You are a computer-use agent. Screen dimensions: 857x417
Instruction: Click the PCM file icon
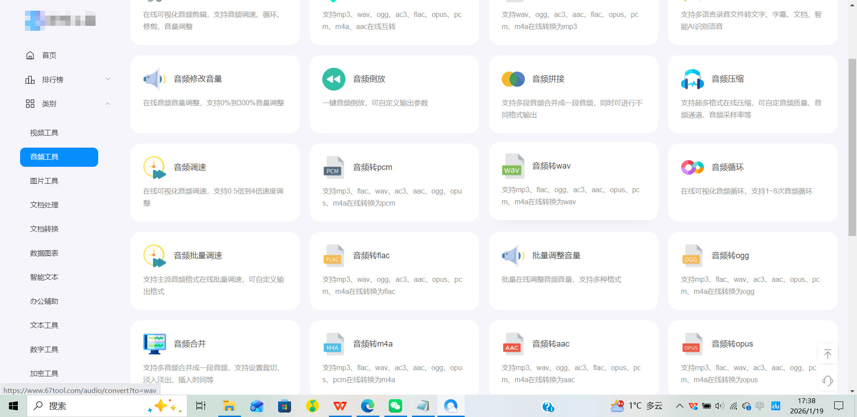point(334,168)
